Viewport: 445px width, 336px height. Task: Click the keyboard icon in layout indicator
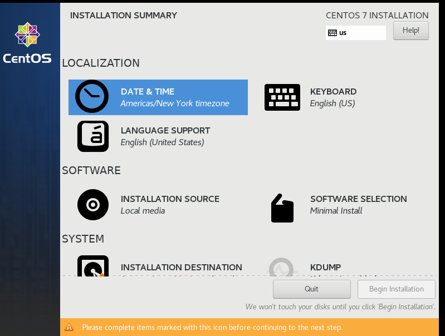[x=332, y=33]
